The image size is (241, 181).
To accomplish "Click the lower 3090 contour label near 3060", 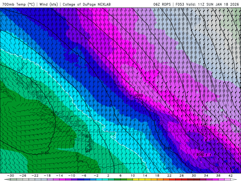I will coord(167,148).
